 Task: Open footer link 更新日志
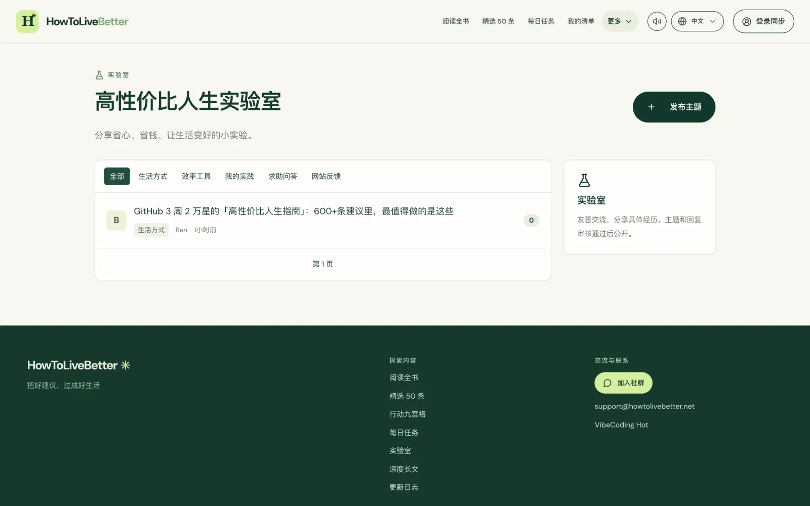point(403,487)
